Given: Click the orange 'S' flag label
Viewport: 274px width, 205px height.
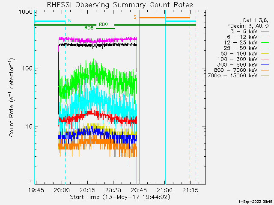Looking at the screenshot, I should pos(135,17).
